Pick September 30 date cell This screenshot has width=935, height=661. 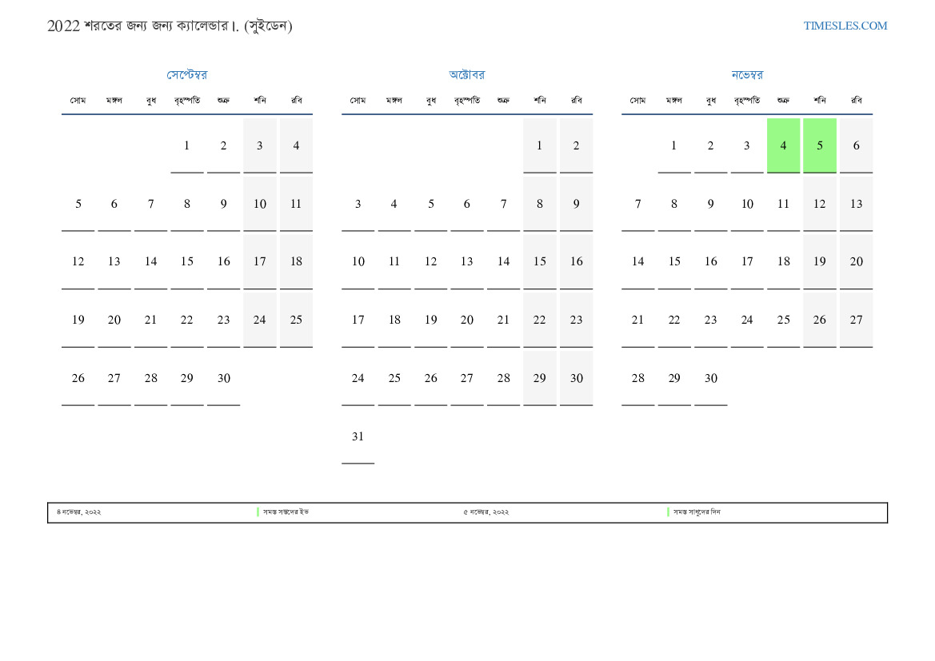223,378
